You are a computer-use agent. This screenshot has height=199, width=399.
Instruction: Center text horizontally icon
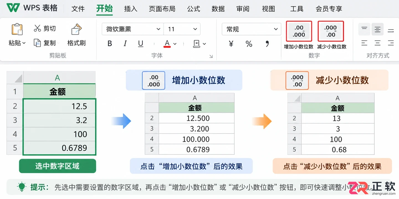click(x=377, y=43)
